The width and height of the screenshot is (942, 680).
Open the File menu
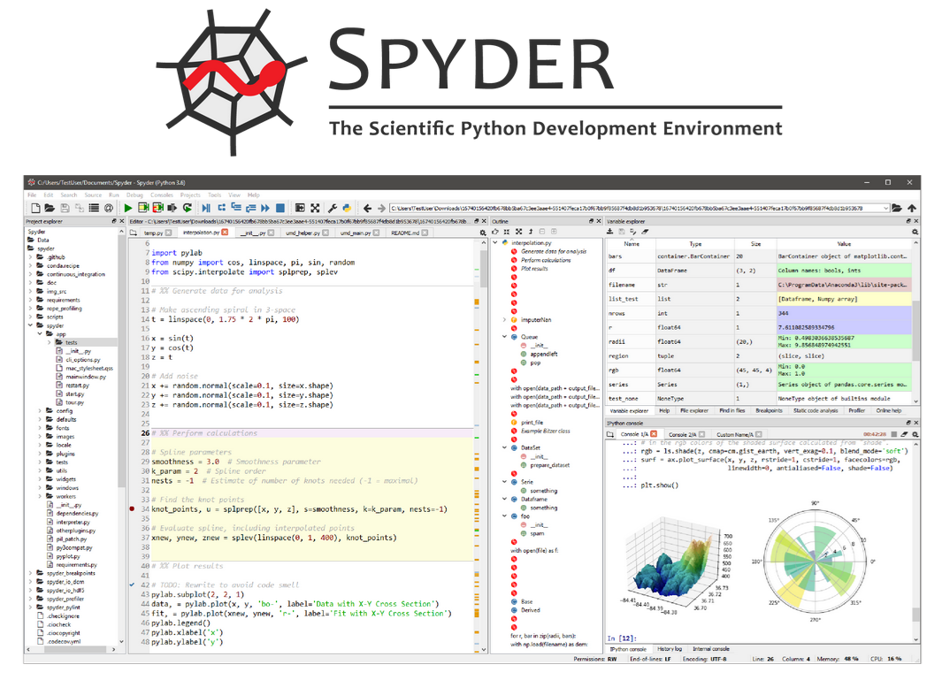coord(32,195)
